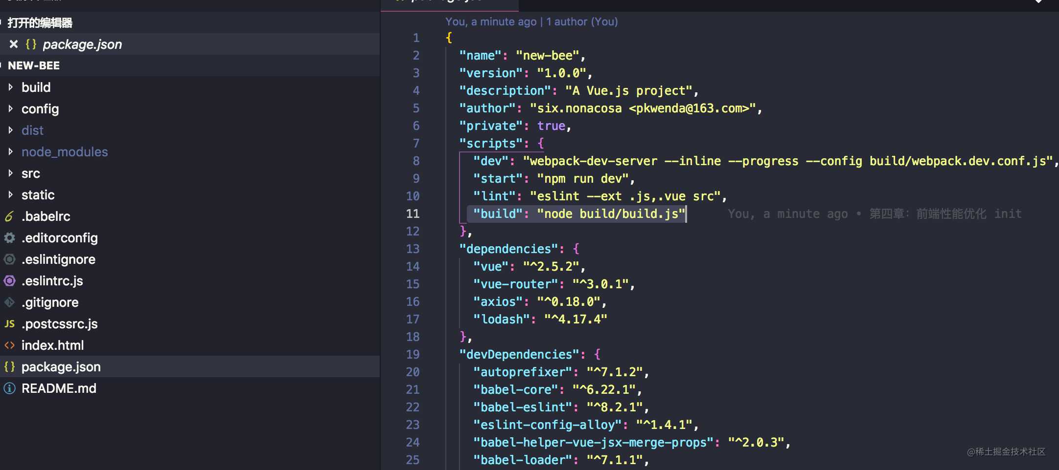This screenshot has height=470, width=1059.
Task: Open the .eslintrc.js file
Action: 52,280
